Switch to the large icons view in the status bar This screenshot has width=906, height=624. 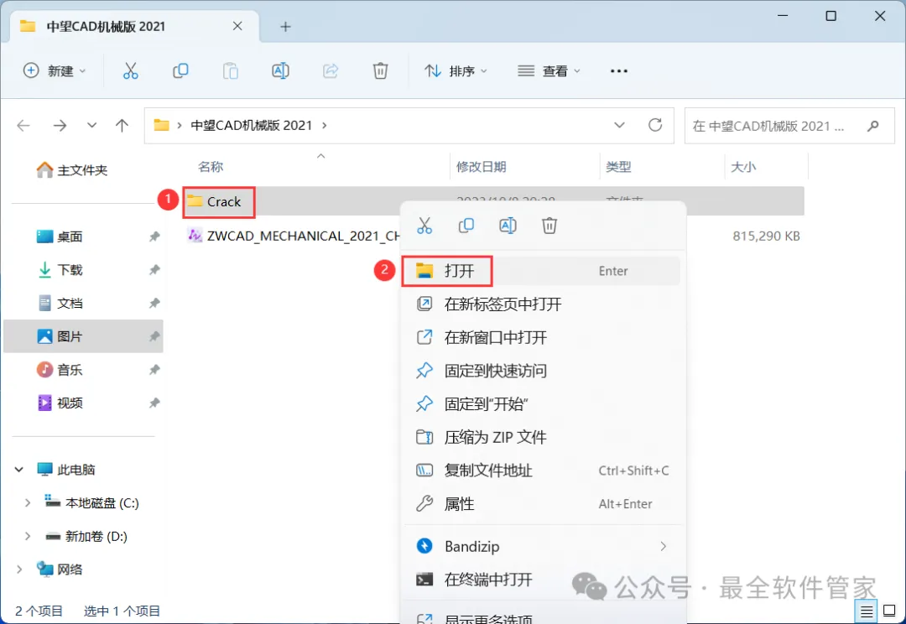coord(890,611)
